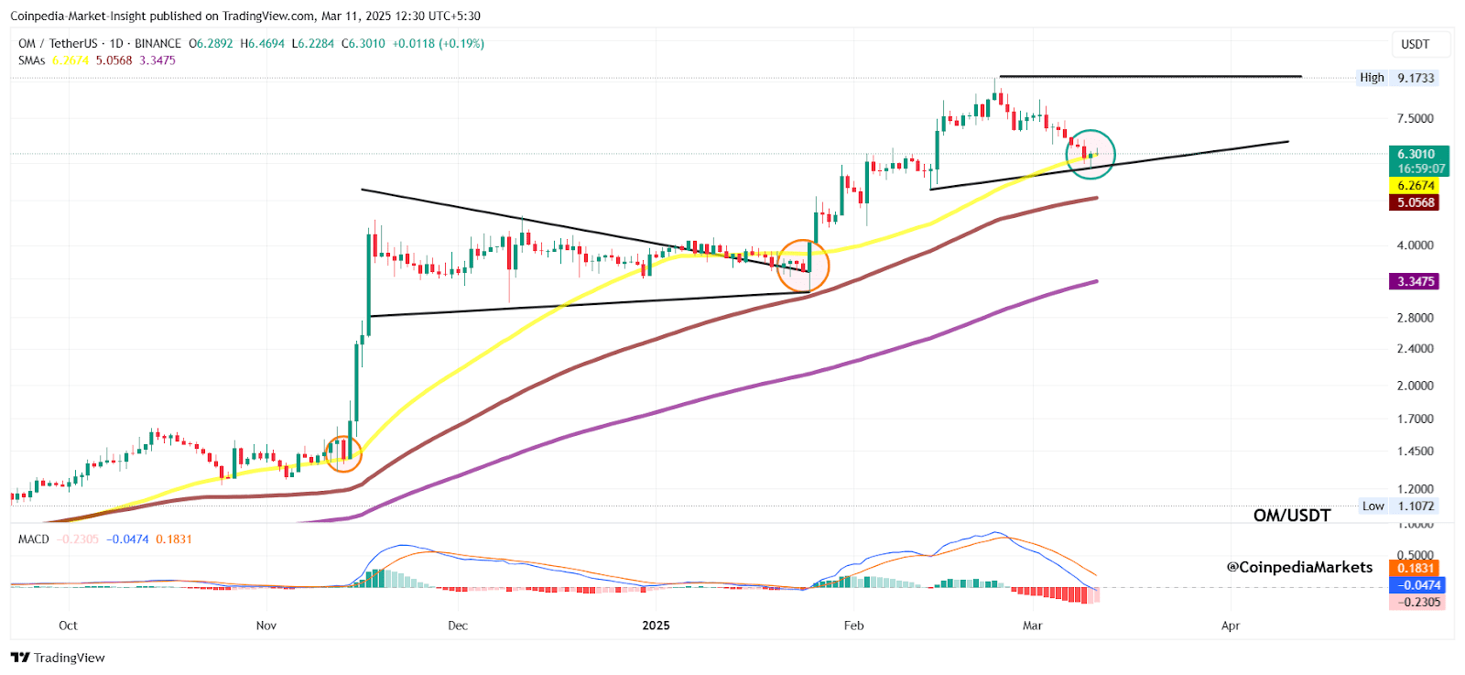
Task: Click the TradingView logo at bottom left
Action: click(58, 658)
